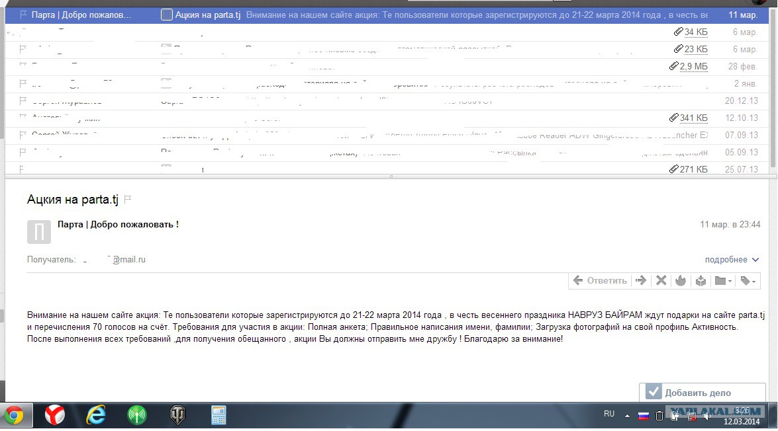This screenshot has height=431, width=778.
Task: Click the message timestamp 11 мар. в 23:44
Action: coord(730,224)
